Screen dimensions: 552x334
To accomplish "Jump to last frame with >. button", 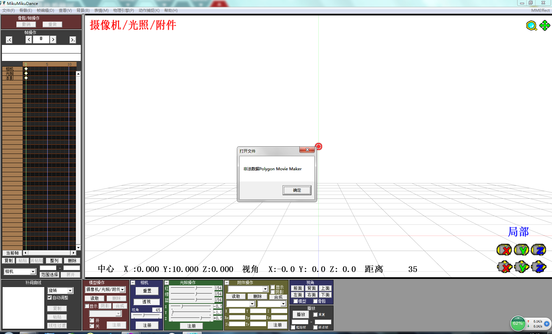I will pos(73,40).
